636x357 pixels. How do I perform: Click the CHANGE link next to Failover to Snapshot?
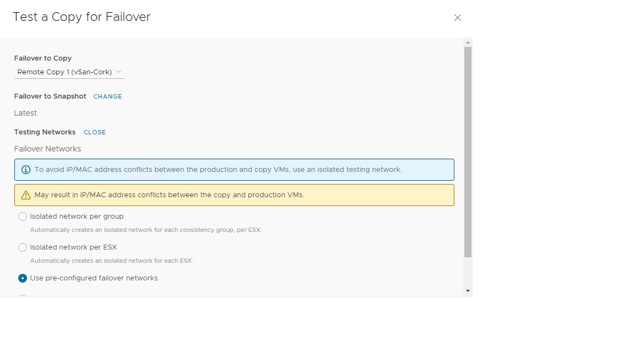tap(107, 96)
